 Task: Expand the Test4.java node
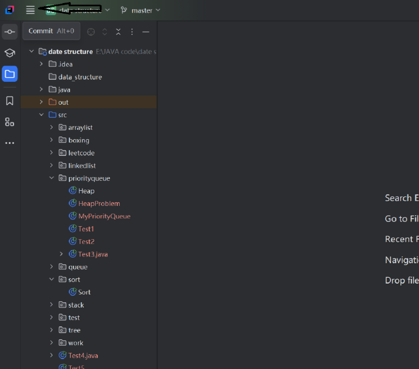[52, 355]
